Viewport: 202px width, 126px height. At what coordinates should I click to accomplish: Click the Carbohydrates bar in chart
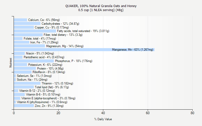[x=27, y=23]
